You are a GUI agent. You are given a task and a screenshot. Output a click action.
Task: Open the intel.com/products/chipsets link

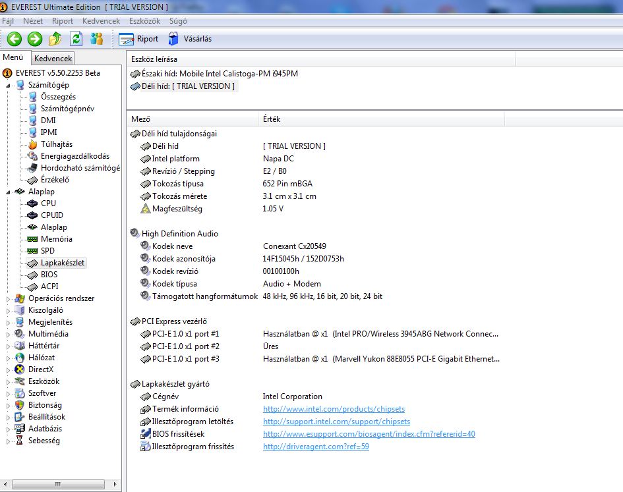pyautogui.click(x=334, y=409)
